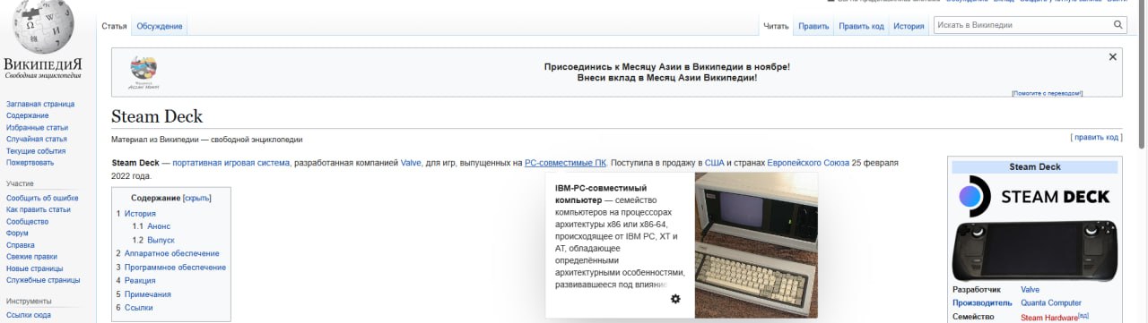Open the Форум link
The image size is (1148, 323).
click(17, 233)
